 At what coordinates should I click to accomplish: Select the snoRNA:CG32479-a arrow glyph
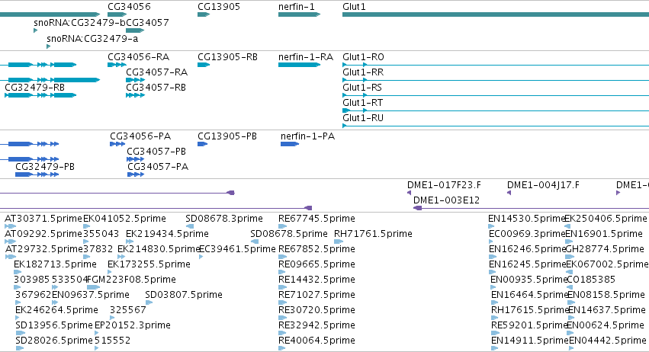(x=48, y=46)
